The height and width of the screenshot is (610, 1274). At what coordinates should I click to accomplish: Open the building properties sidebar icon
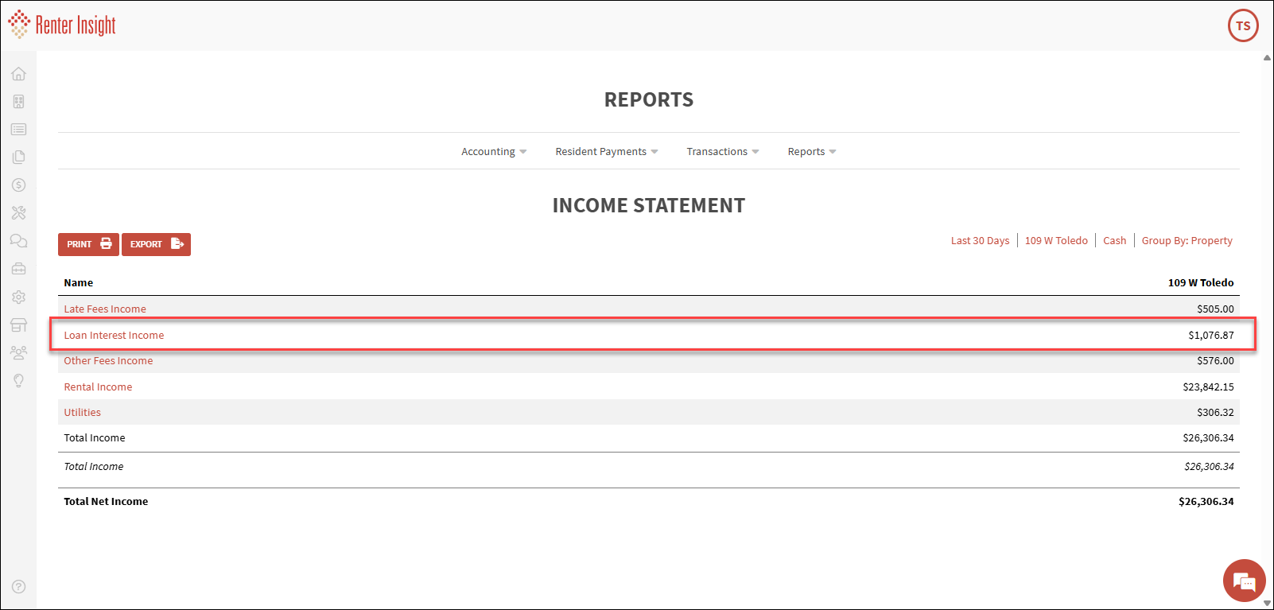[x=18, y=102]
